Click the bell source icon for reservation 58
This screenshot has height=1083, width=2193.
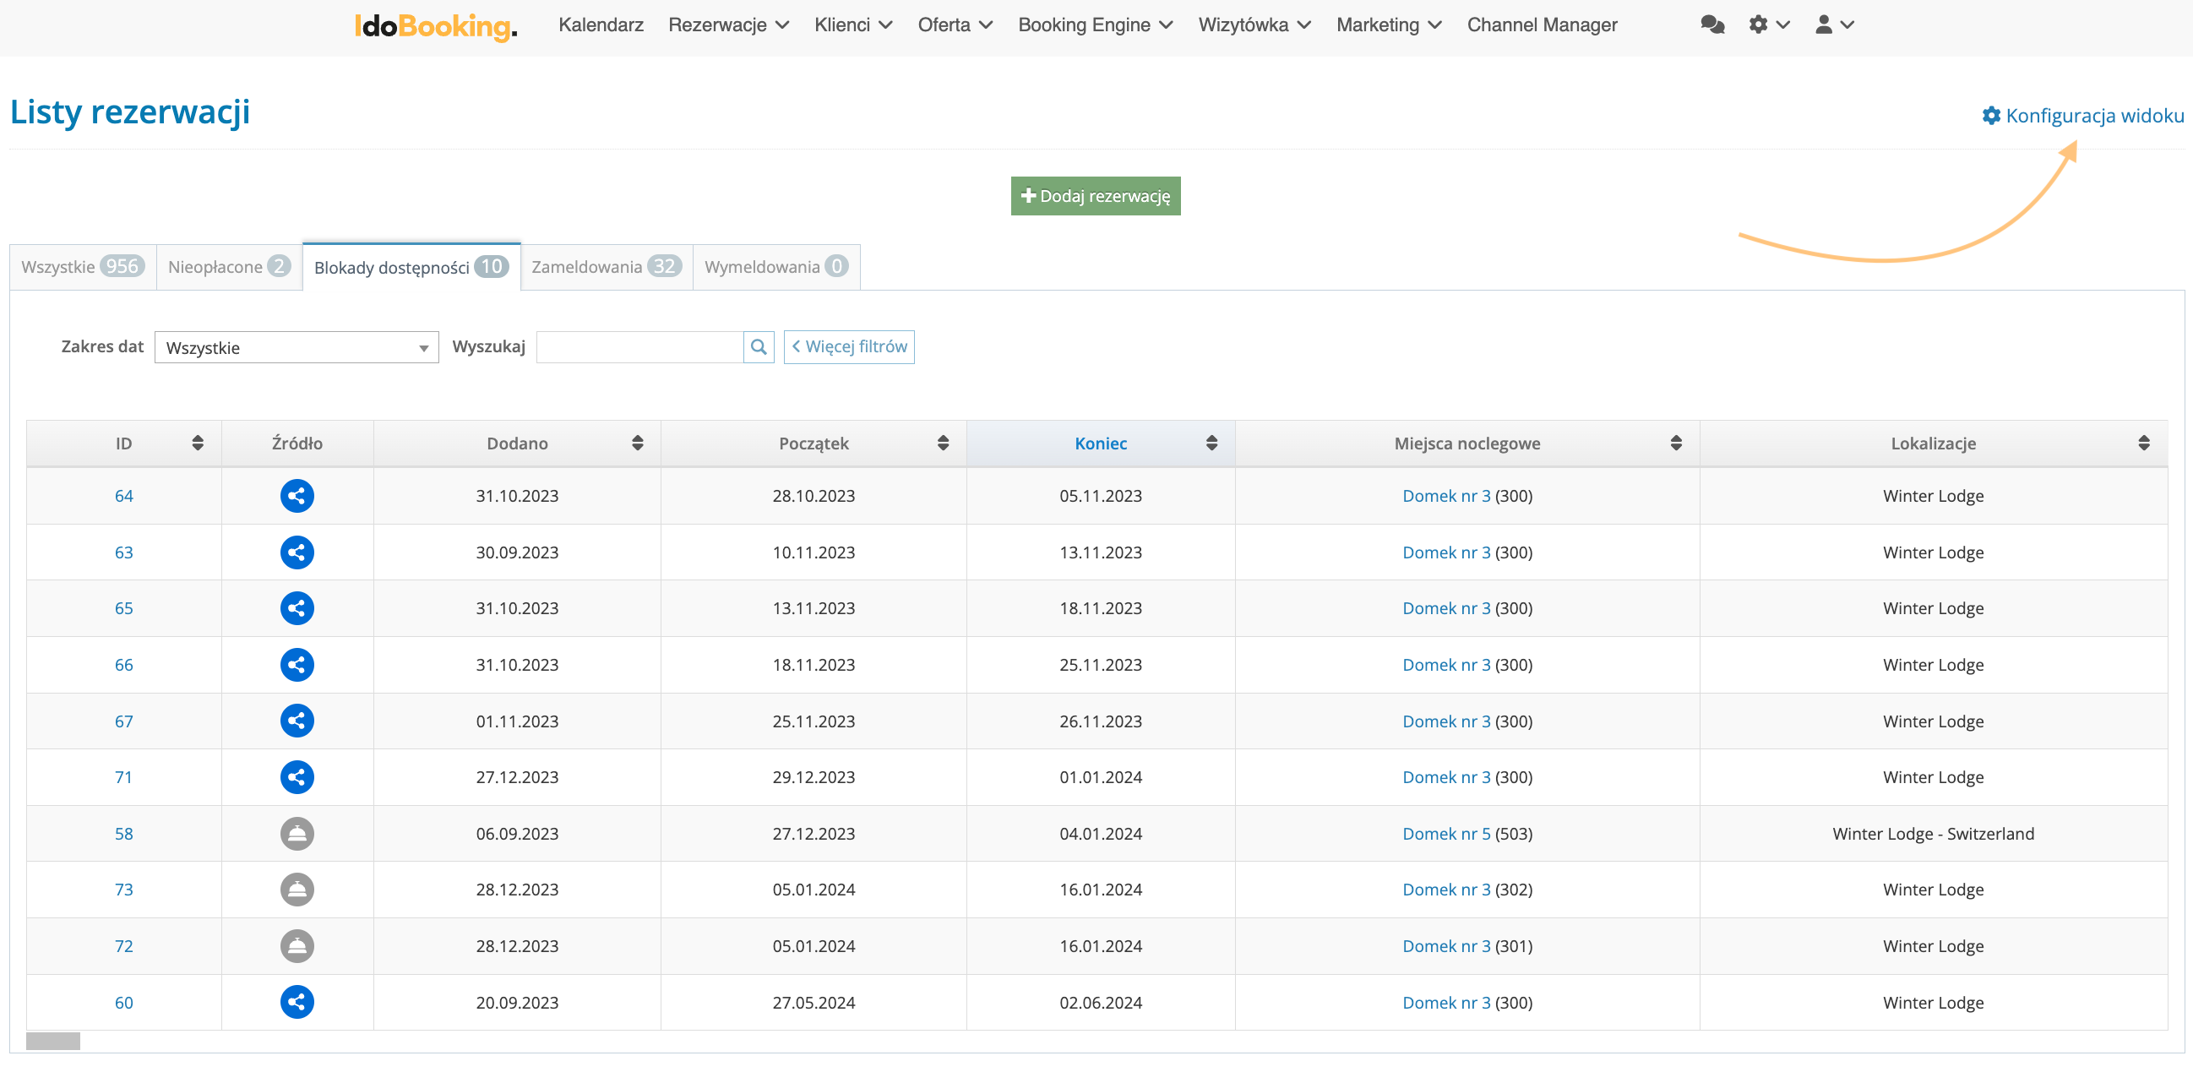(297, 834)
